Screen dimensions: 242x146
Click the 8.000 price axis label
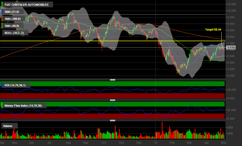coord(232,37)
